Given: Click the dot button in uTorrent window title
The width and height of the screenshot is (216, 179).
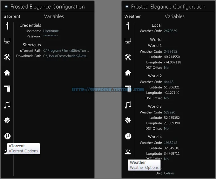Looking at the screenshot, I should (x=6, y=6).
